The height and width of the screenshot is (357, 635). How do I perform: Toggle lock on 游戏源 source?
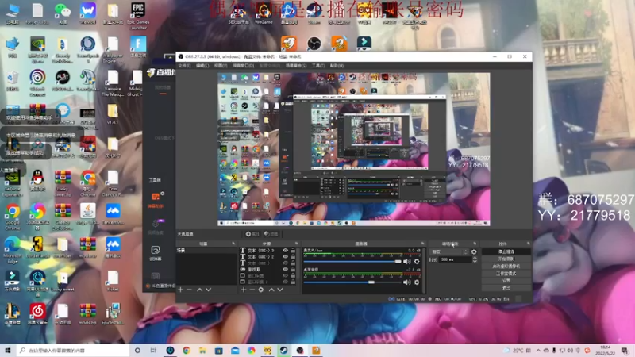point(293,269)
